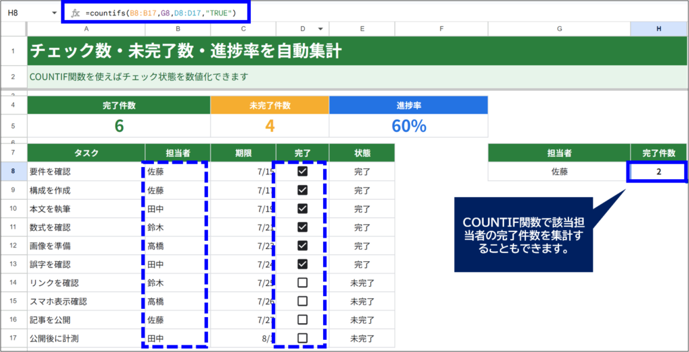This screenshot has width=689, height=352.
Task: Select cell H8 showing 2
Action: click(659, 172)
